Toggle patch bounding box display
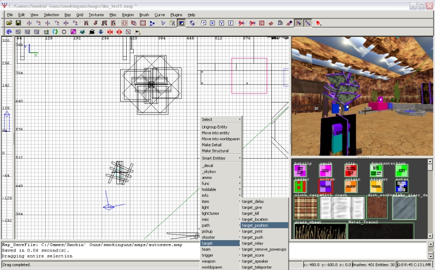The width and height of the screenshot is (435, 270). click(262, 23)
